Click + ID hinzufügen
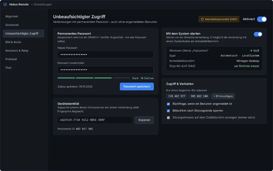The height and width of the screenshot is (171, 273). point(223,96)
